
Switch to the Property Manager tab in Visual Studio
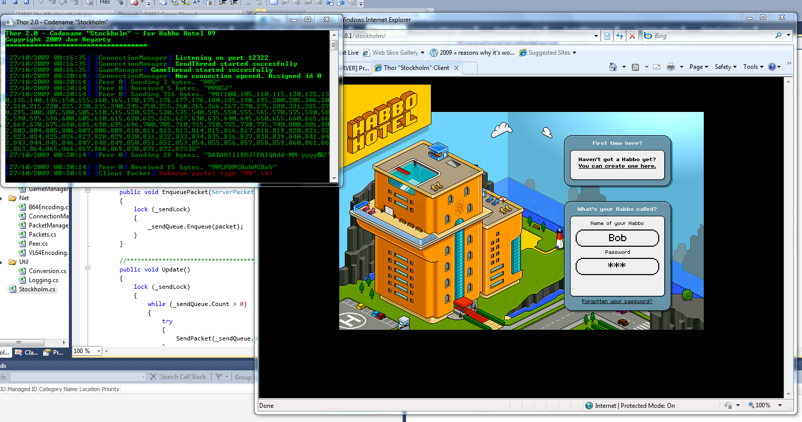54,352
